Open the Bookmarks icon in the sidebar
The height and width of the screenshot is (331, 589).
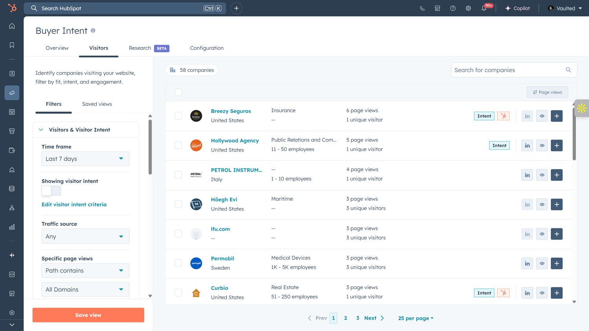tap(12, 45)
